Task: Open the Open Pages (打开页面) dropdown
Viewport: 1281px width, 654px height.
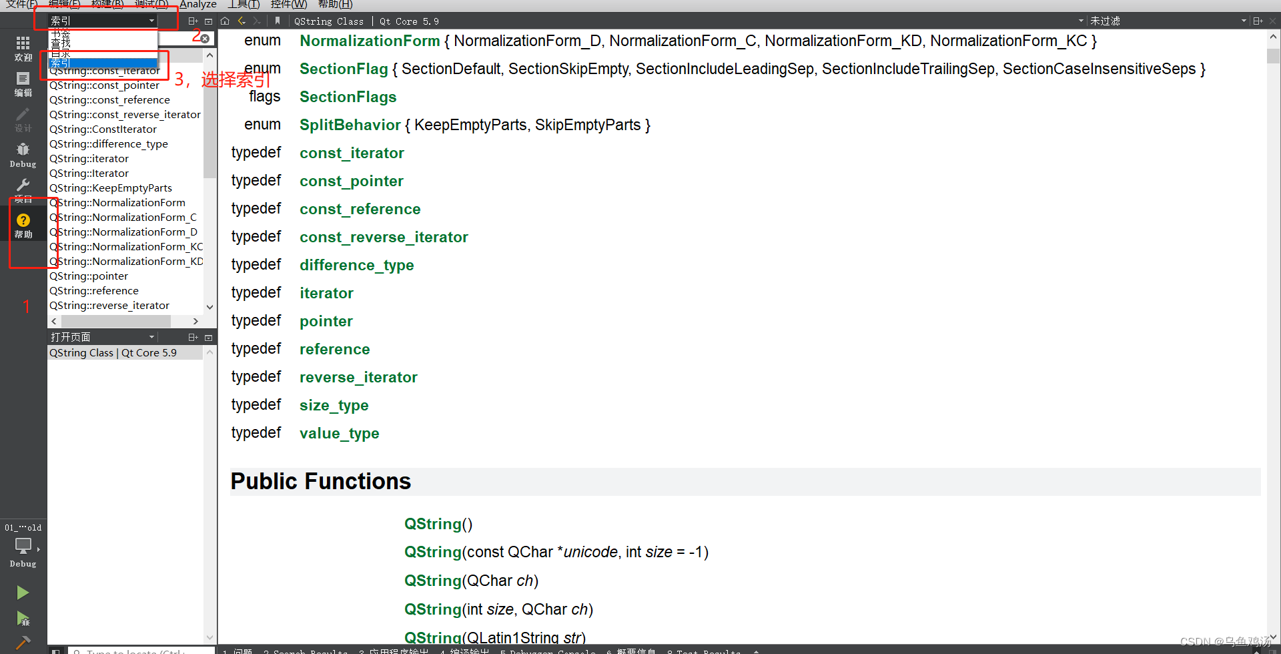Action: click(103, 338)
